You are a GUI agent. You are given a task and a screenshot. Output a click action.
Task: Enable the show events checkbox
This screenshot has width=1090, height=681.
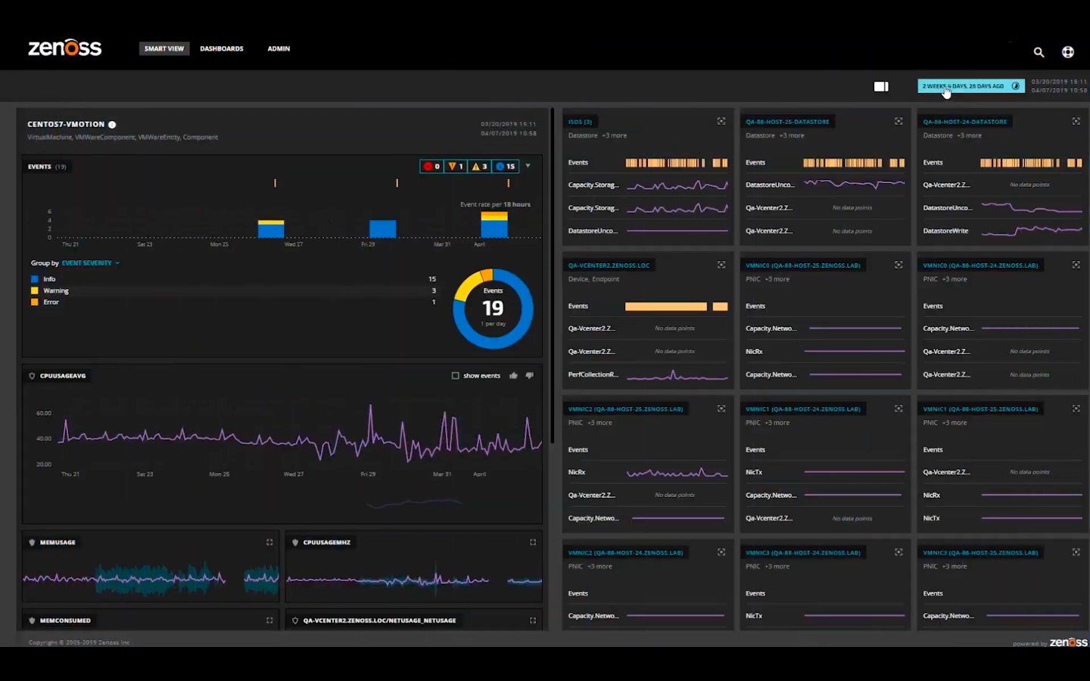456,375
